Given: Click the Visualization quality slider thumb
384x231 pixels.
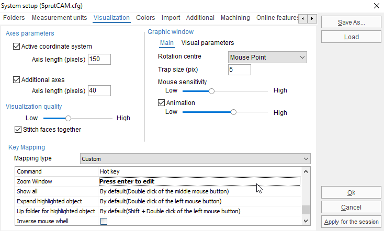Looking at the screenshot, I should tap(69, 119).
